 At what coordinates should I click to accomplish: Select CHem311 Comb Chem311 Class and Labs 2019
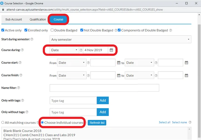coord(39,135)
